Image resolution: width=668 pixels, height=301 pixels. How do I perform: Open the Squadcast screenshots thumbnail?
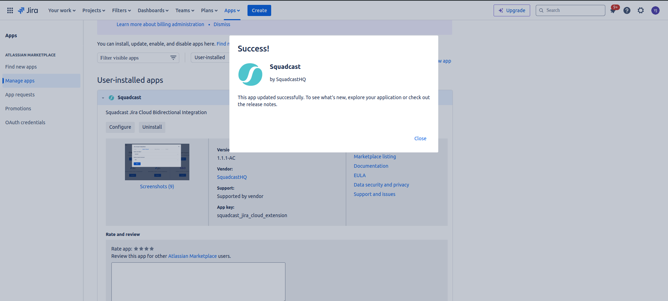click(x=157, y=162)
